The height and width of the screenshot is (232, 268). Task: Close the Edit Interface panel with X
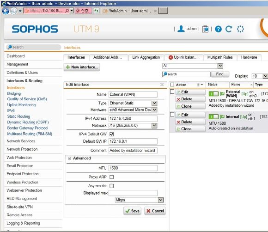coord(162,85)
